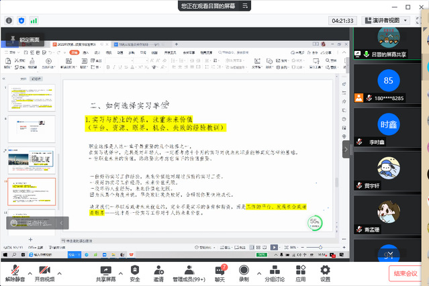Toggle the 锁定画面 pin

27,40
